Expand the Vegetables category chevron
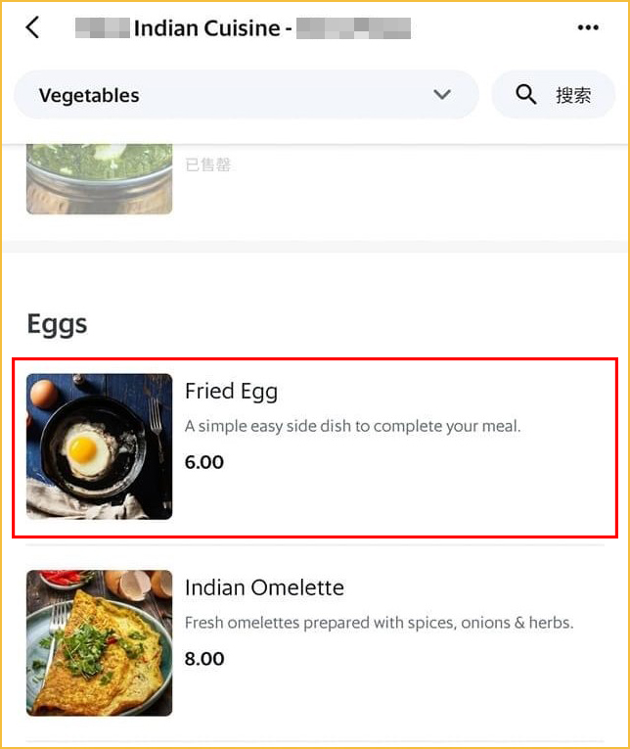 pos(442,94)
